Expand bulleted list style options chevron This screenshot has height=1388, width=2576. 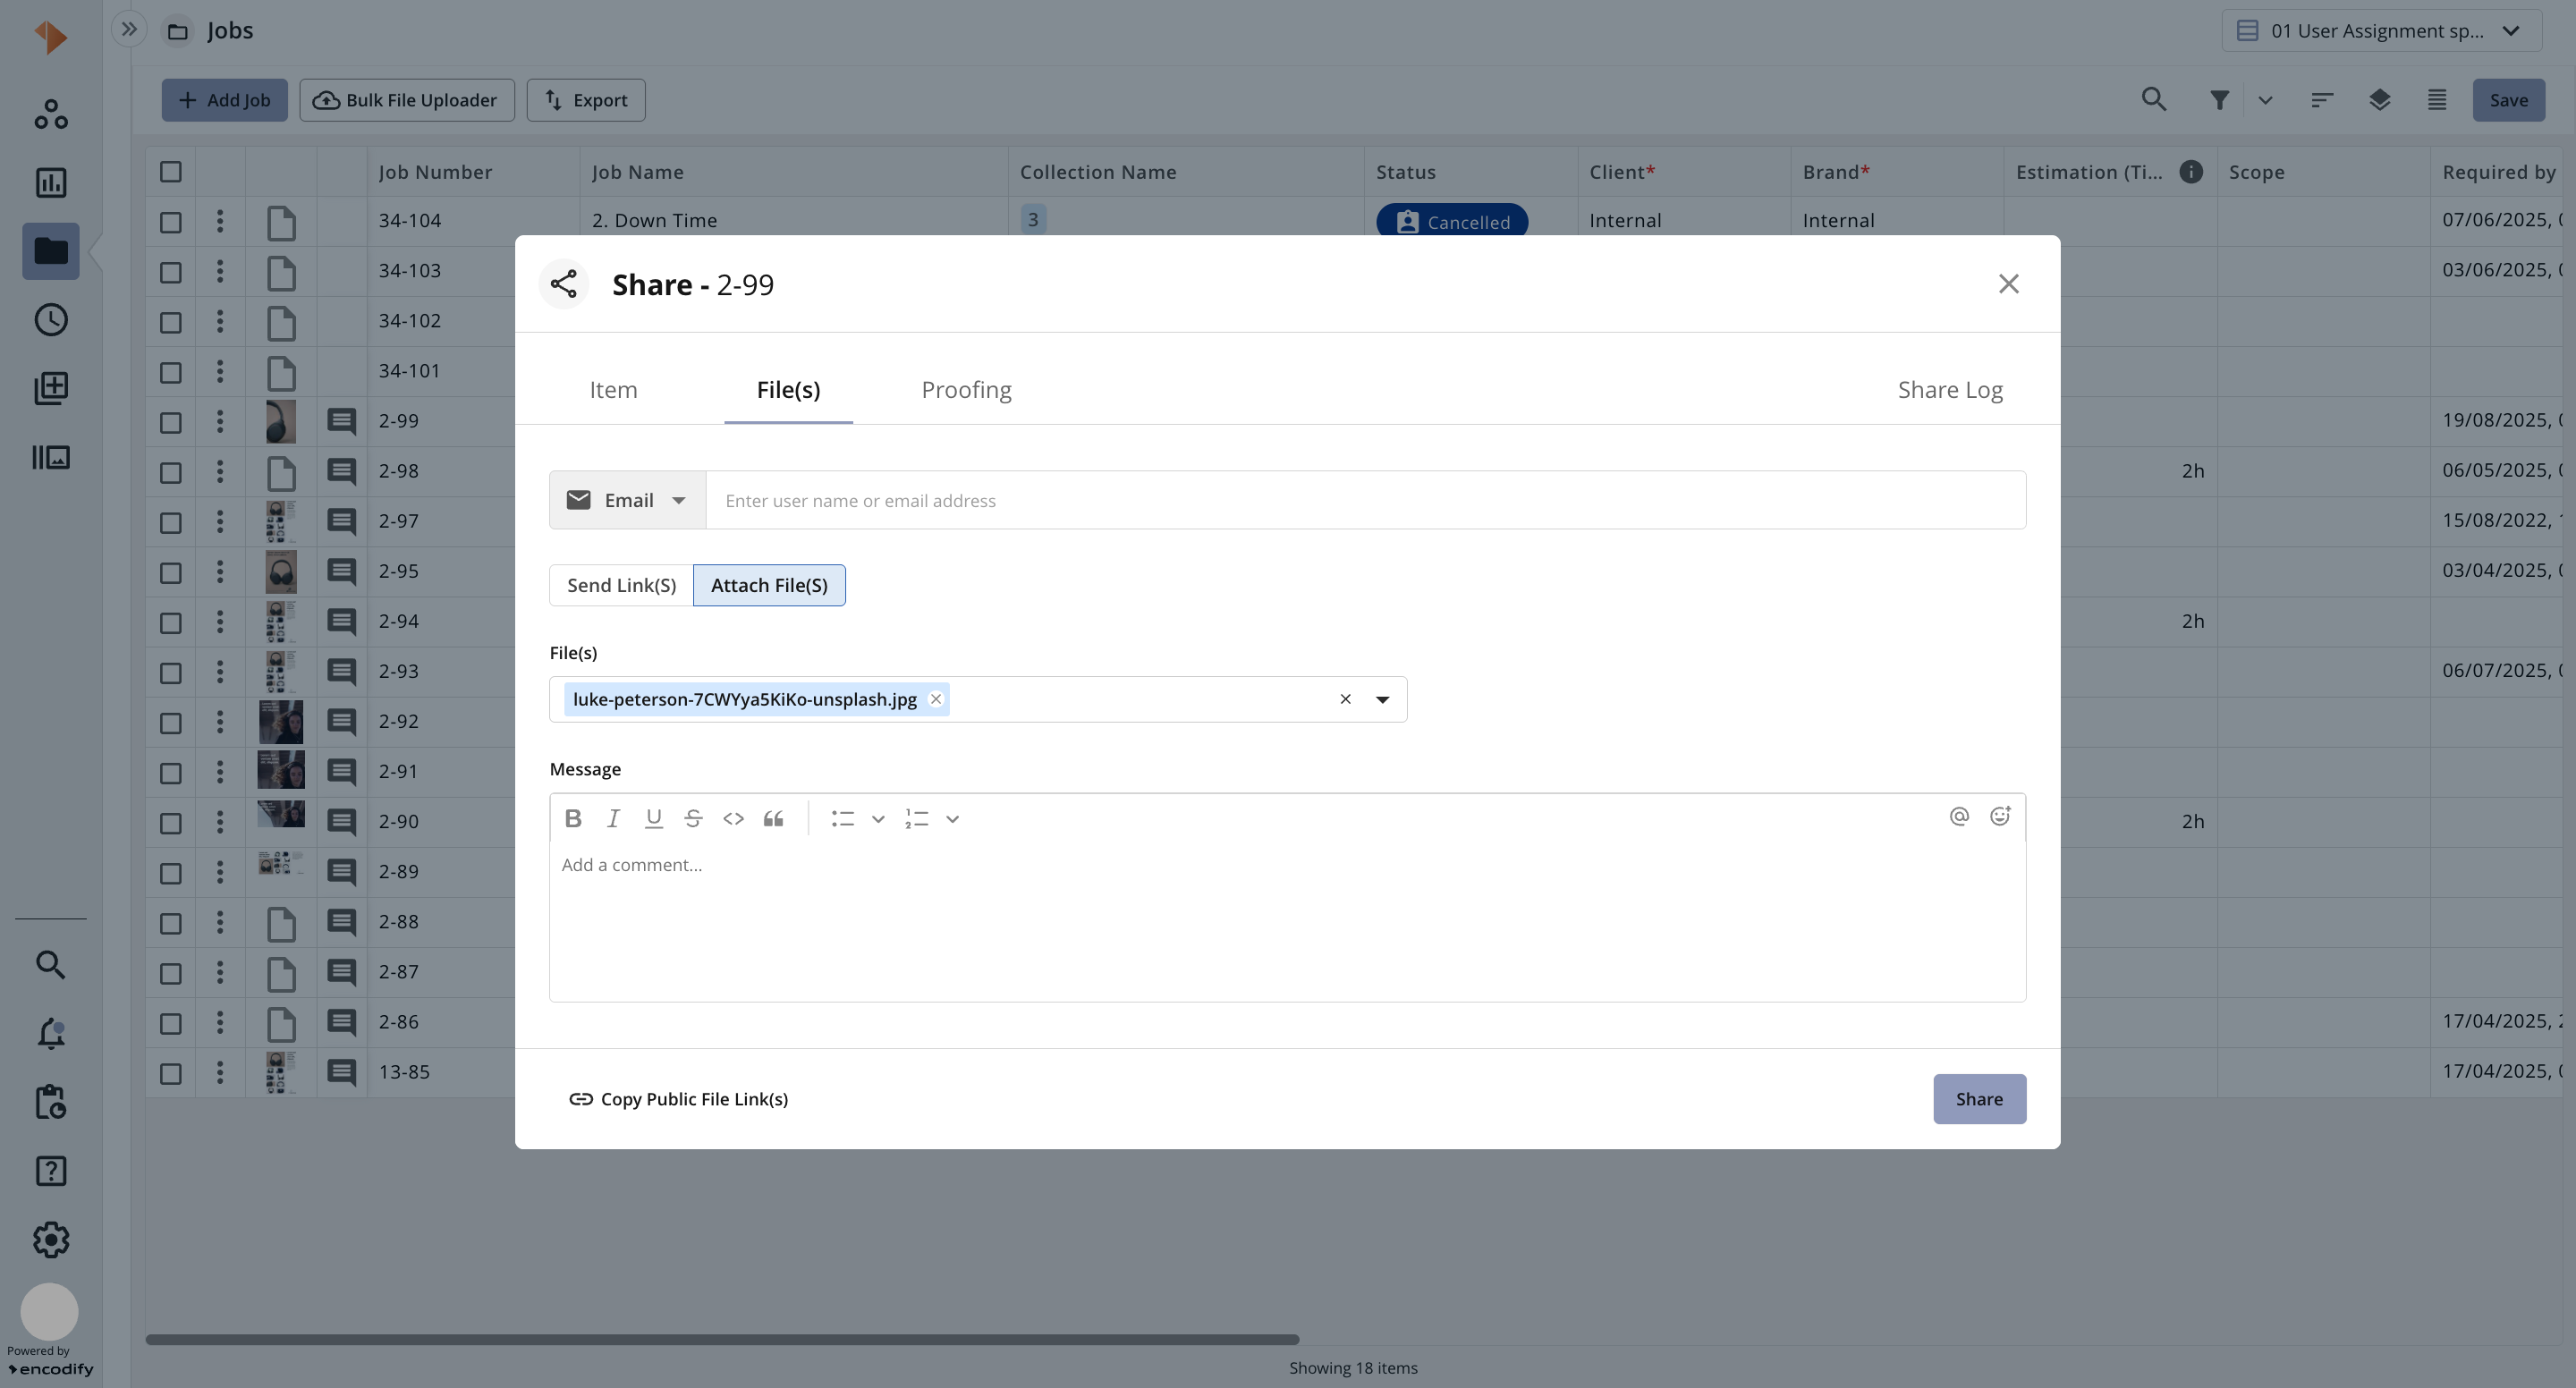pyautogui.click(x=878, y=819)
